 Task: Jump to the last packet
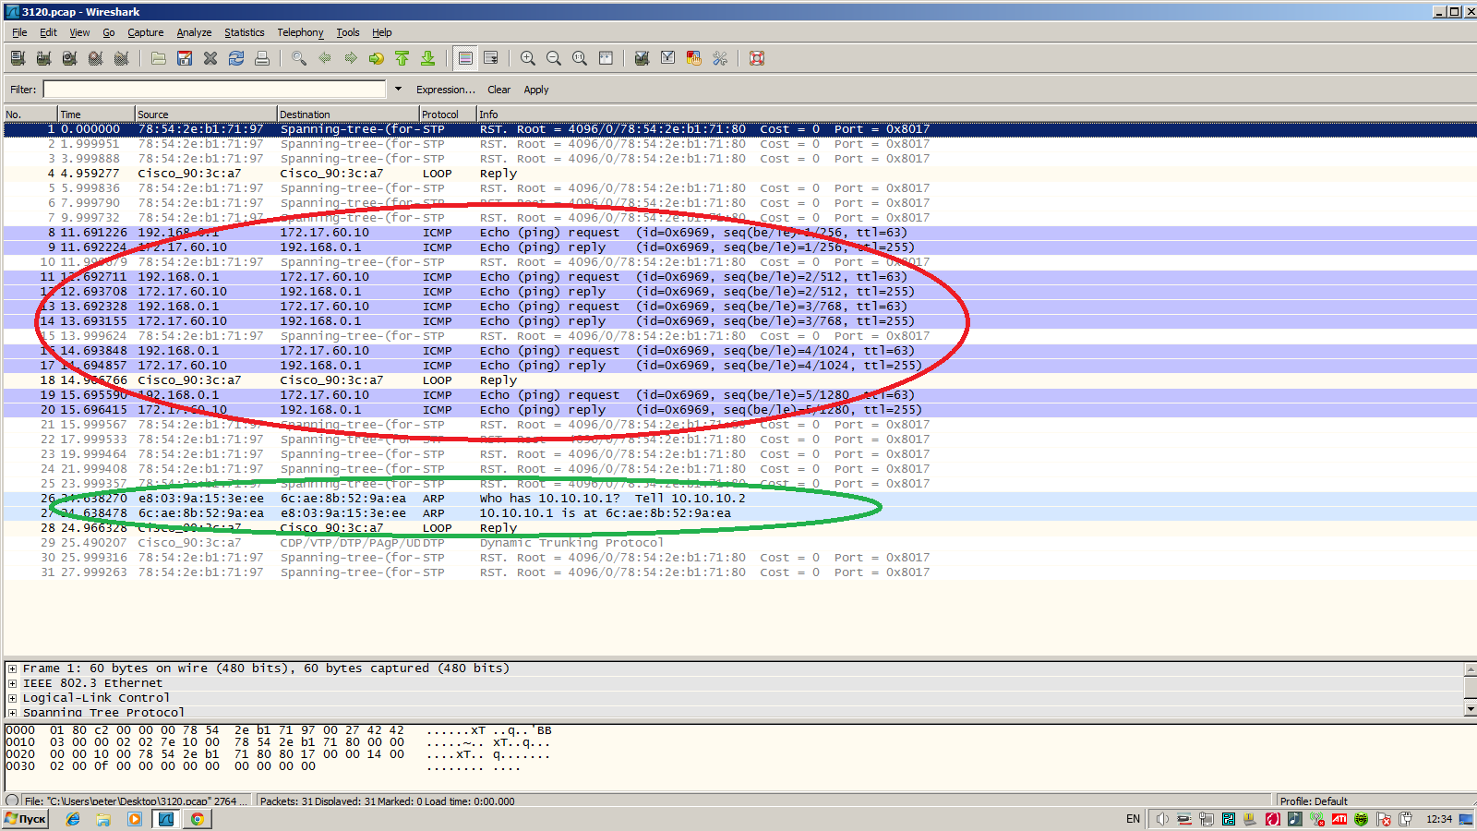(x=428, y=58)
